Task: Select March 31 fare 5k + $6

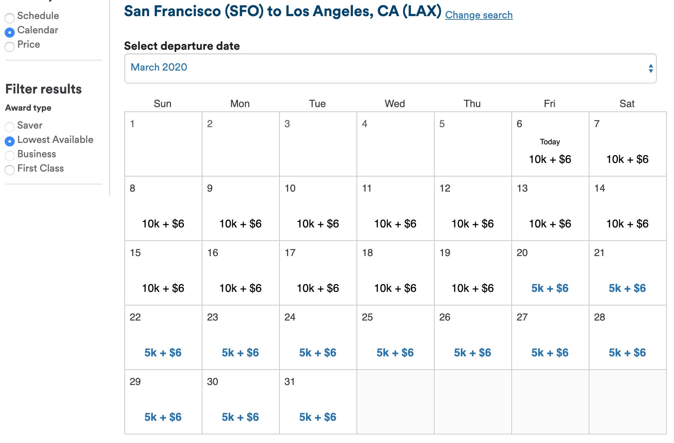Action: click(x=317, y=417)
